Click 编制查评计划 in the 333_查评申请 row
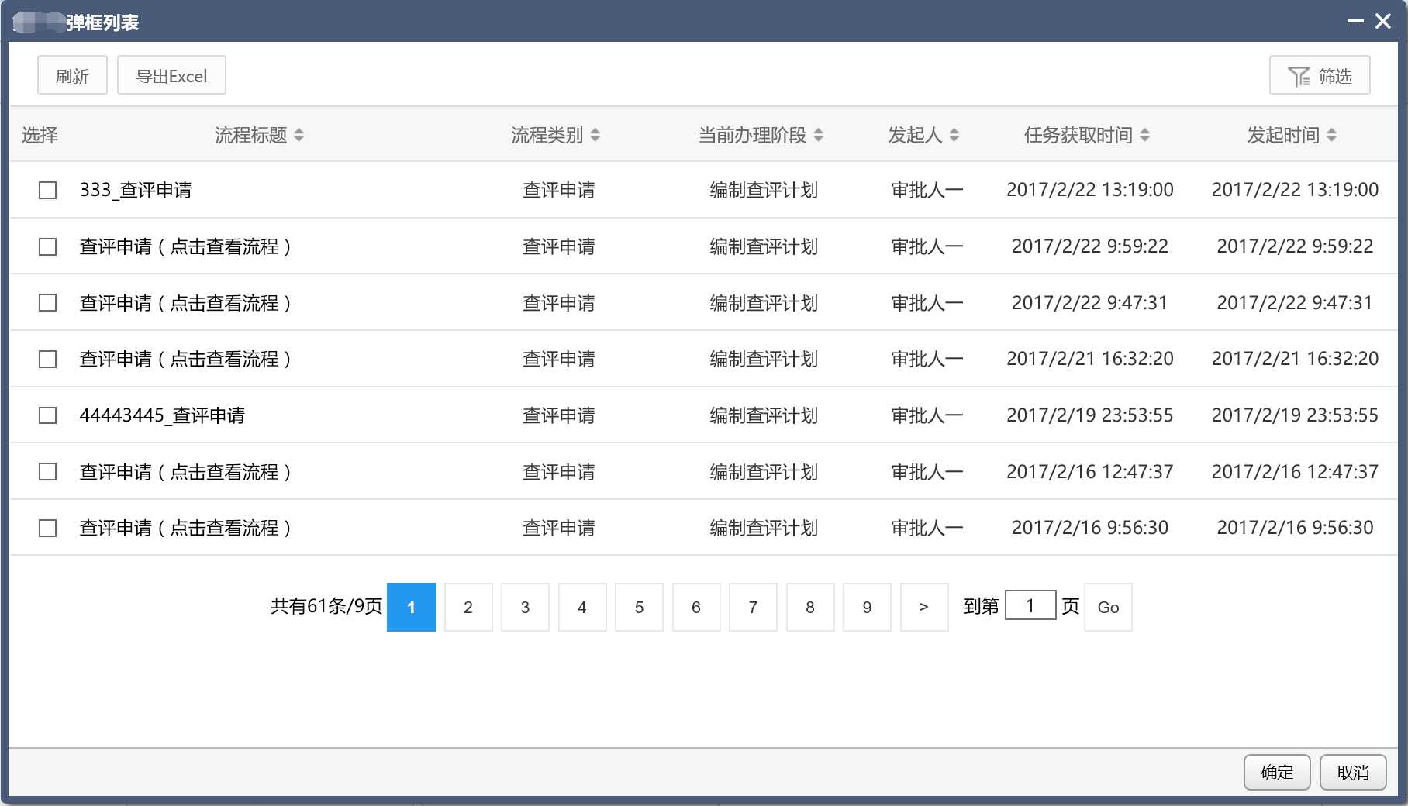Viewport: 1408px width, 806px height. click(764, 190)
